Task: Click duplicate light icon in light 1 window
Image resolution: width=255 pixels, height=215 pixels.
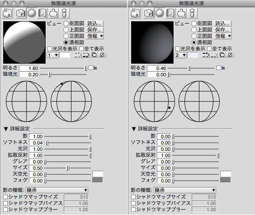Action: (94, 55)
